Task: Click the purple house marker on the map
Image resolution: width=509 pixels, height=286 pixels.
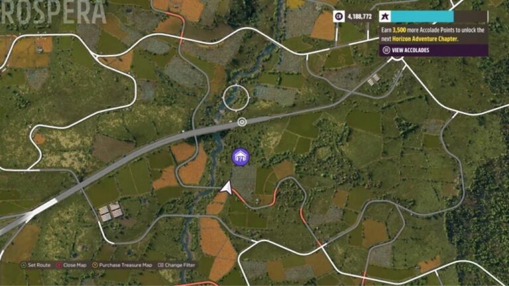Action: (241, 157)
